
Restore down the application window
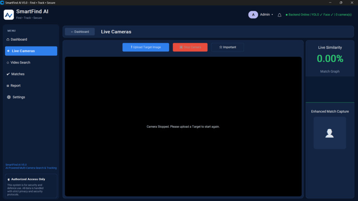click(341, 3)
